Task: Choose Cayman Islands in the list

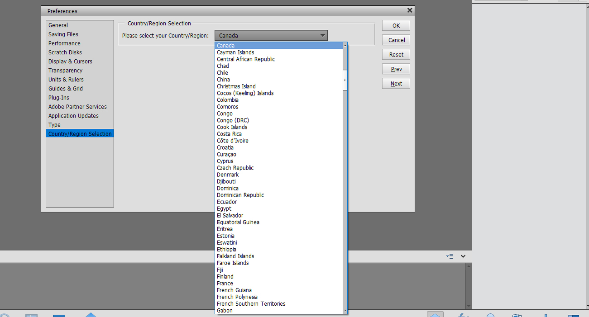Action: click(279, 52)
